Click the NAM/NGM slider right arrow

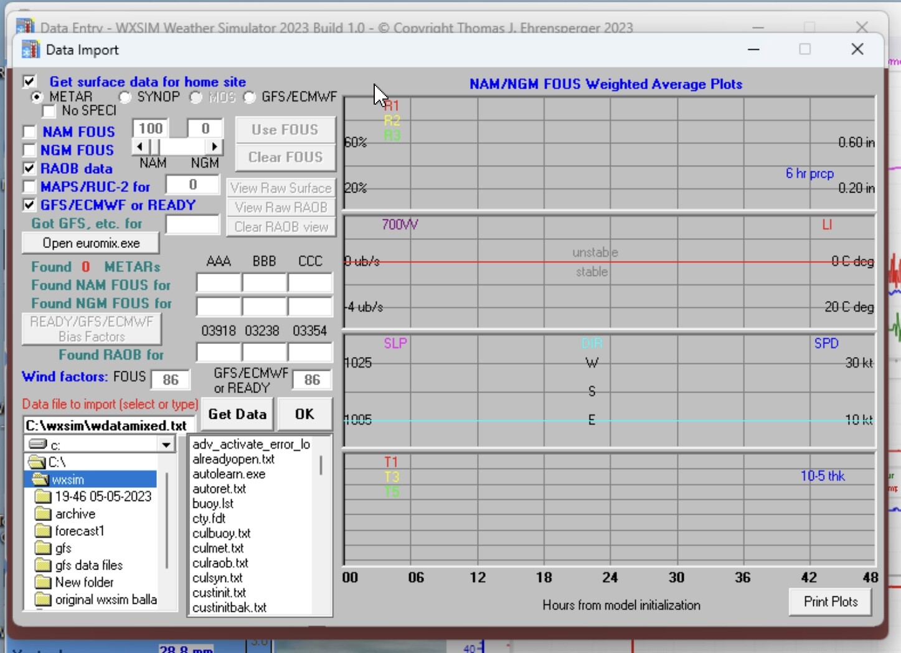point(215,147)
